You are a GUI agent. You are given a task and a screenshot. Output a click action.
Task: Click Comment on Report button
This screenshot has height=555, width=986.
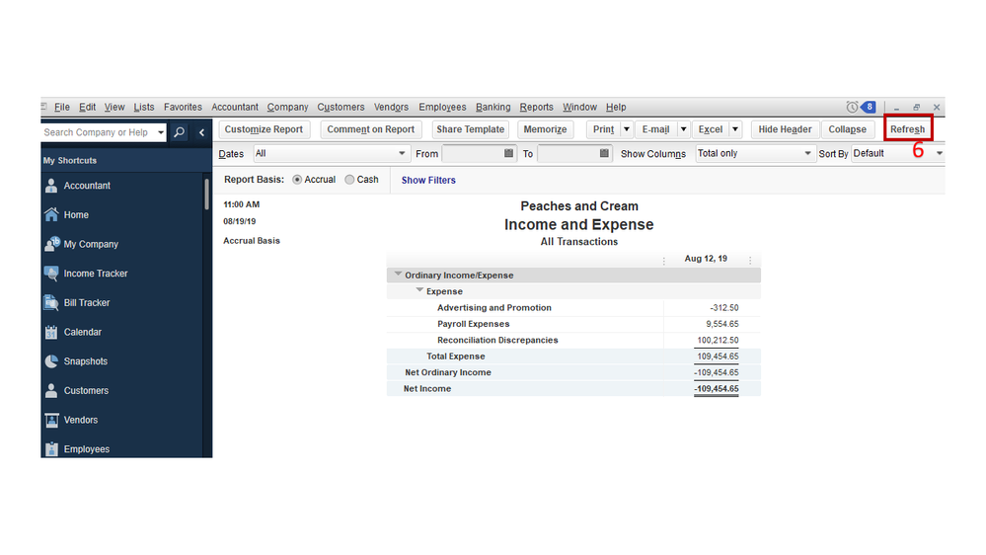370,129
